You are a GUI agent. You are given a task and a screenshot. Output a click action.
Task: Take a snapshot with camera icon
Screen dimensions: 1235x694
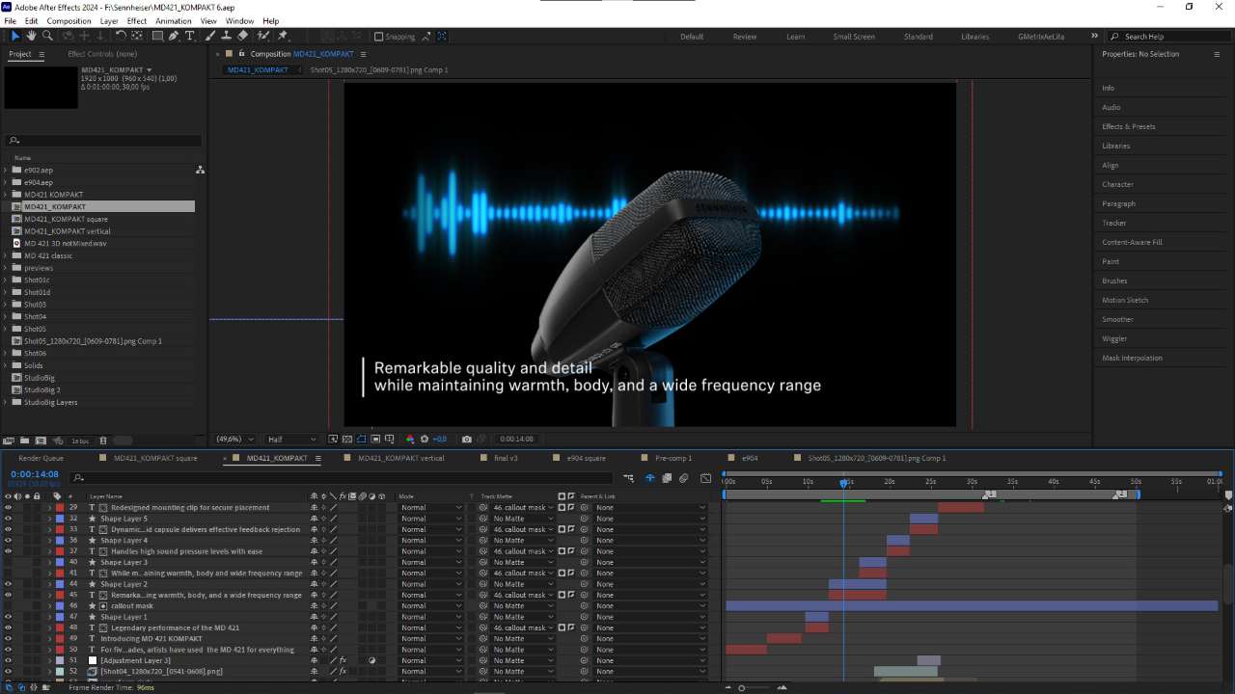[467, 440]
